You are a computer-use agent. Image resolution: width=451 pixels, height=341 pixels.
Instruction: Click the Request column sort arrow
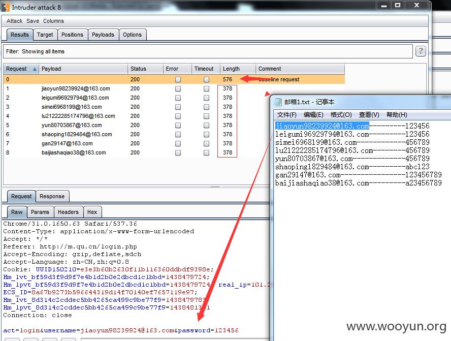coord(35,69)
